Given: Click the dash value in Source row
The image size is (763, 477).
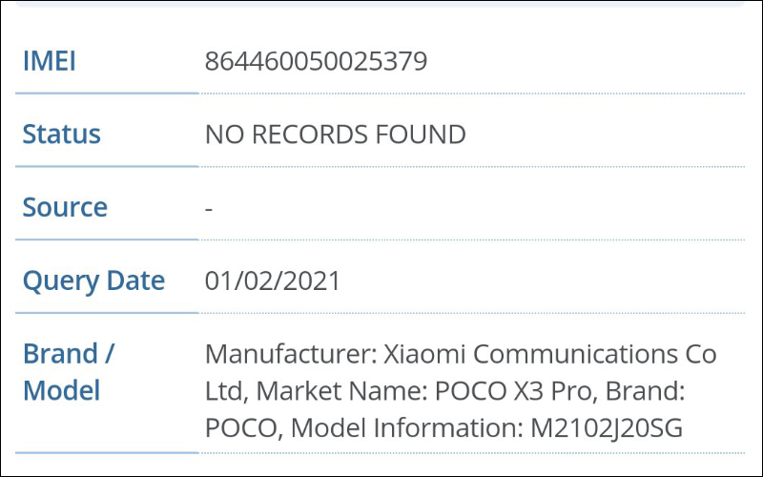Looking at the screenshot, I should 209,208.
